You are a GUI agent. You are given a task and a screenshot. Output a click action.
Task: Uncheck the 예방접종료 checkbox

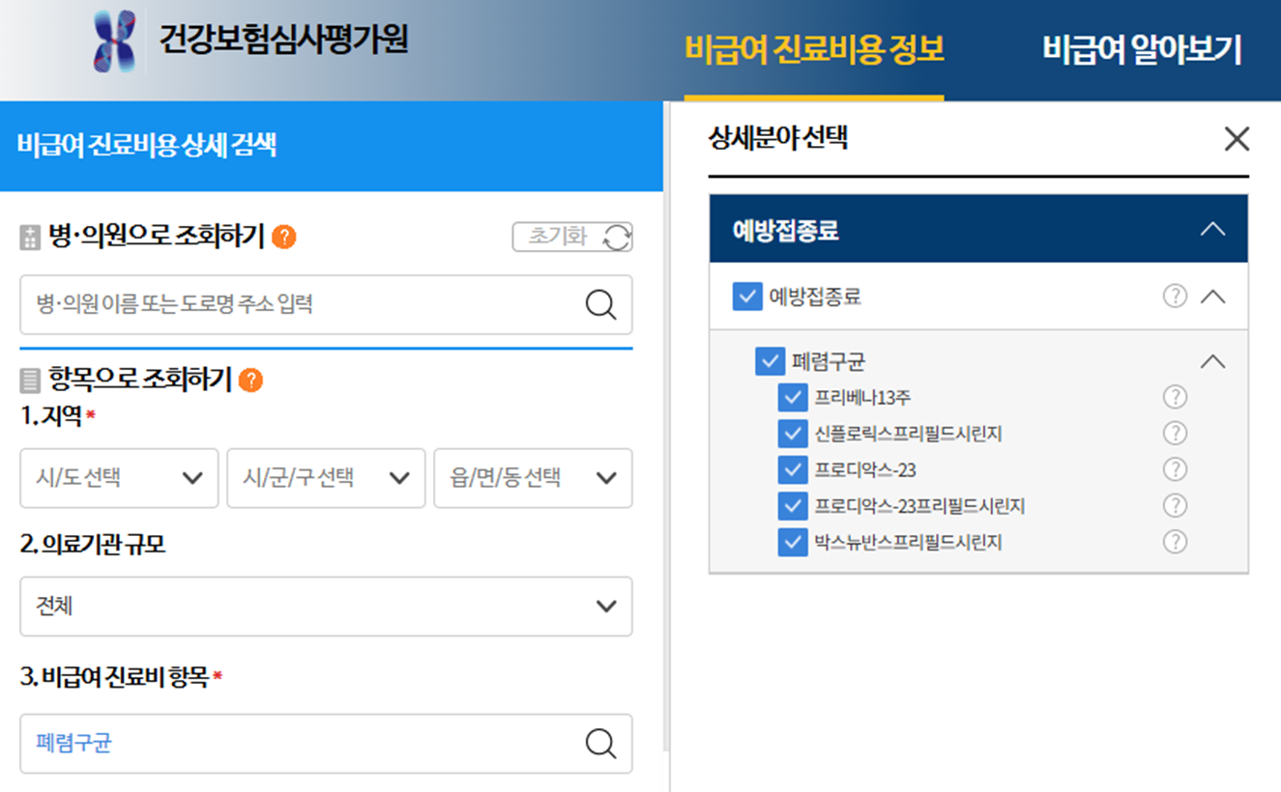click(x=747, y=297)
